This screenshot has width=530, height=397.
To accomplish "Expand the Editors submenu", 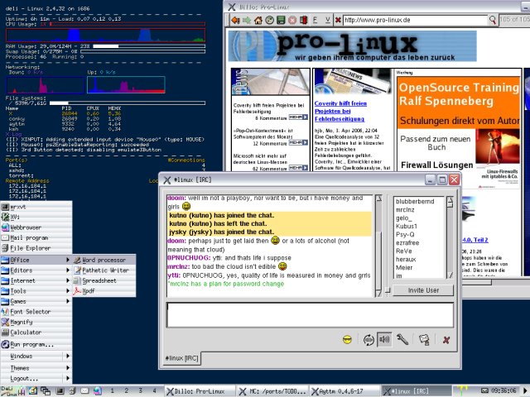I will [x=36, y=270].
